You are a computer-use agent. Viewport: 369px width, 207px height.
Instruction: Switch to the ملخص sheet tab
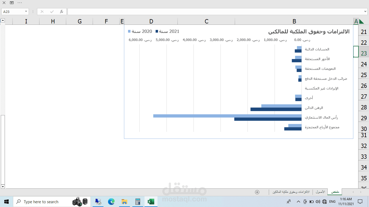[x=335, y=192]
